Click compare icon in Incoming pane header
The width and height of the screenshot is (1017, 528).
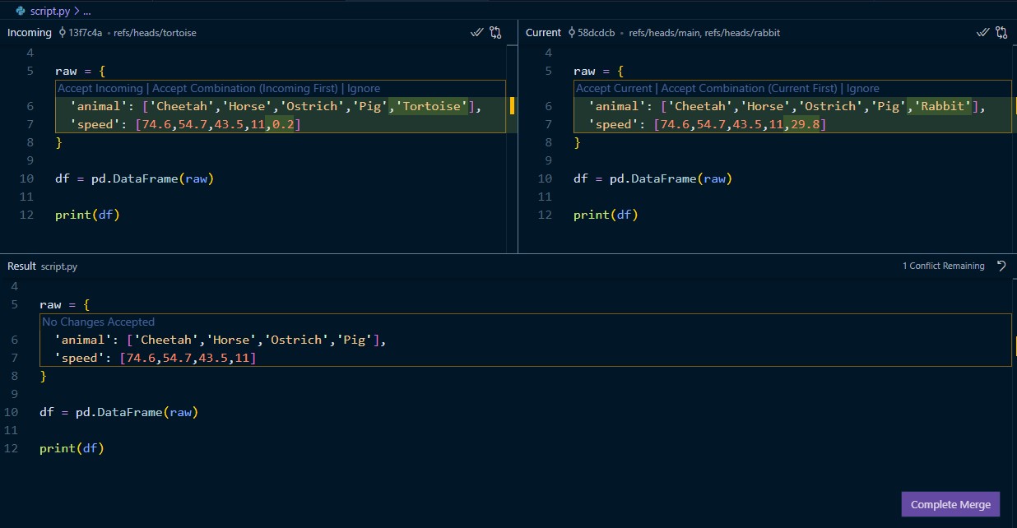click(x=495, y=33)
